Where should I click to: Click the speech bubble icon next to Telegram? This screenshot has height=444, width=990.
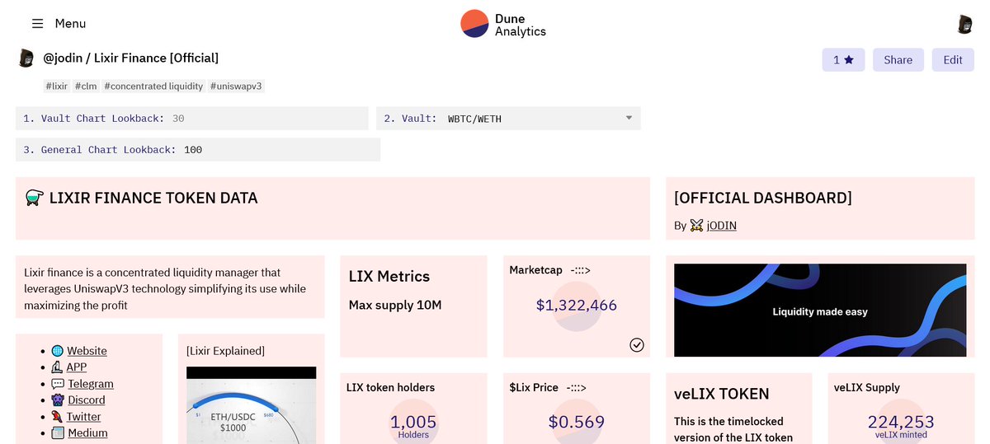click(58, 384)
